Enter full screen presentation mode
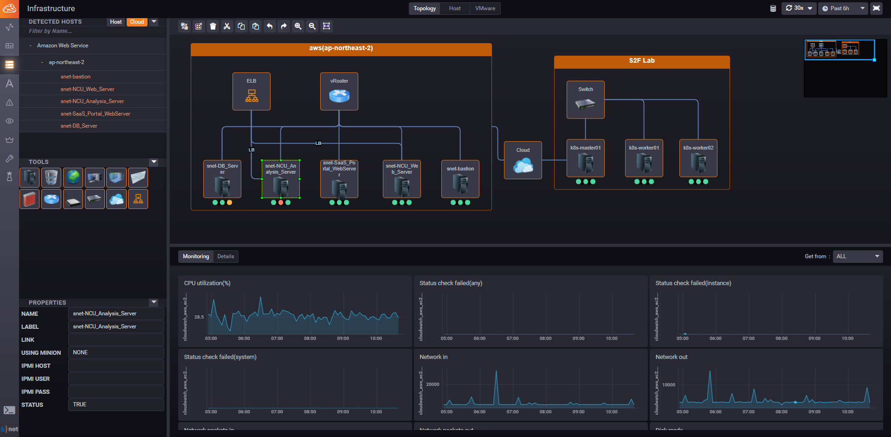Image resolution: width=891 pixels, height=437 pixels. [876, 8]
